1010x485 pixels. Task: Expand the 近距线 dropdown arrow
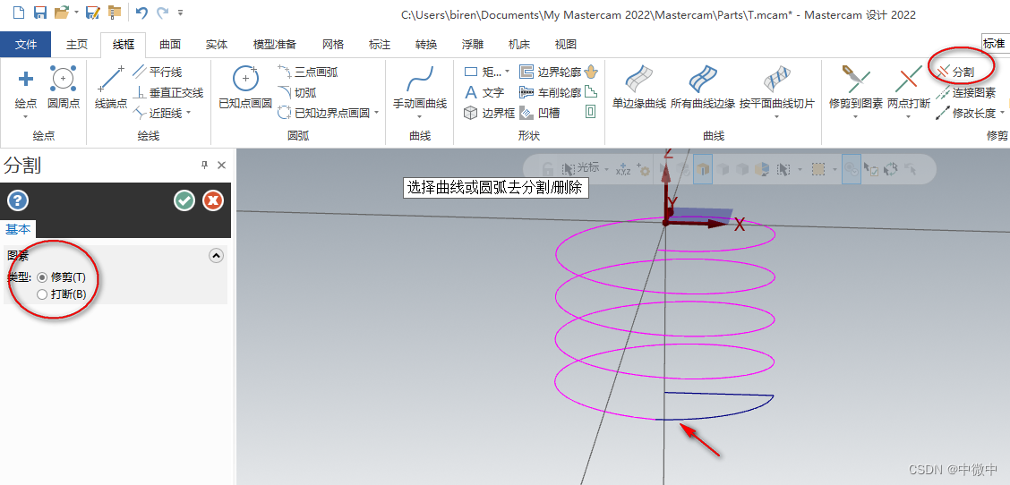(x=188, y=114)
